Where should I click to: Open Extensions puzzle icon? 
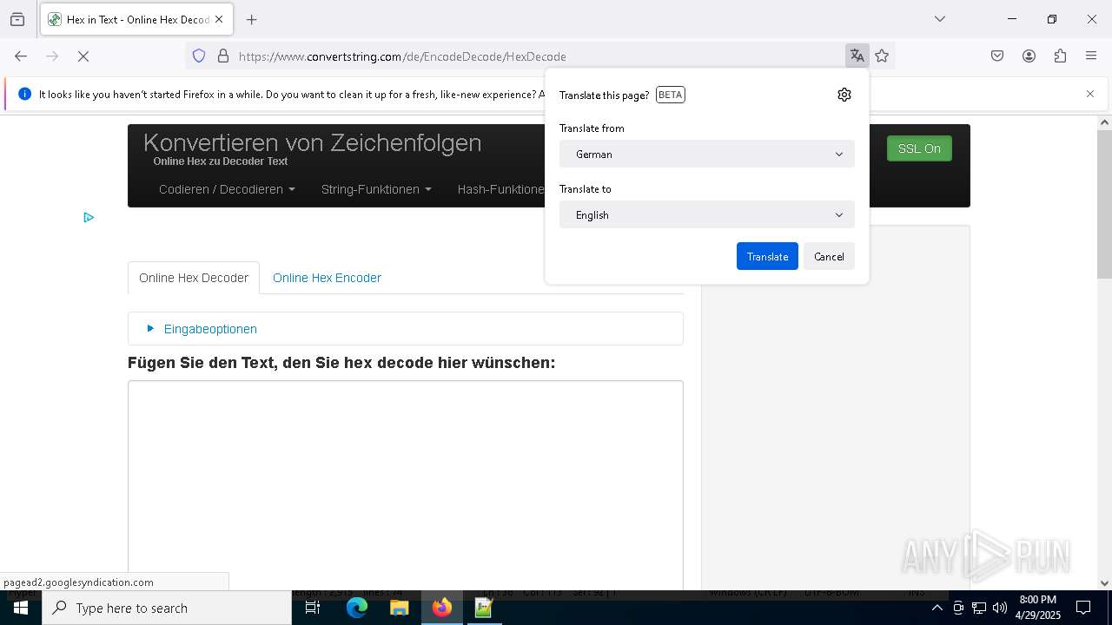1060,56
